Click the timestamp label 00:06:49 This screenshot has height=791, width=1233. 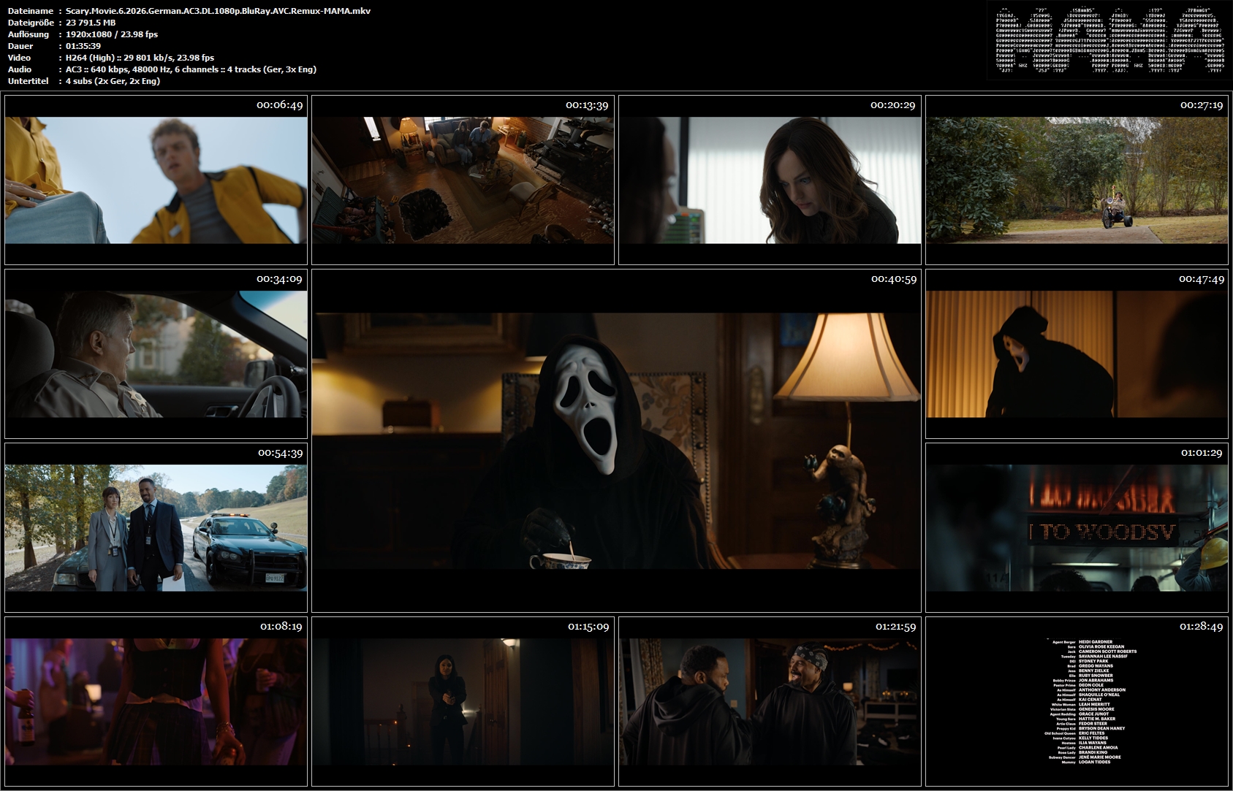point(279,105)
